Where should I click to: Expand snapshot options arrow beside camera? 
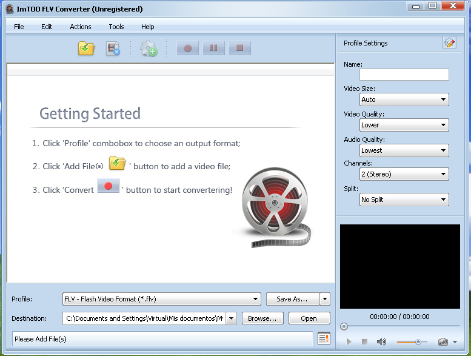[455, 342]
